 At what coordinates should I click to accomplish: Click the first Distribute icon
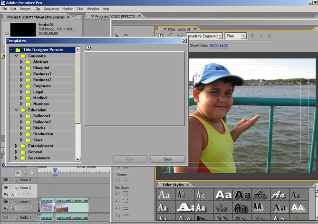tap(117, 194)
